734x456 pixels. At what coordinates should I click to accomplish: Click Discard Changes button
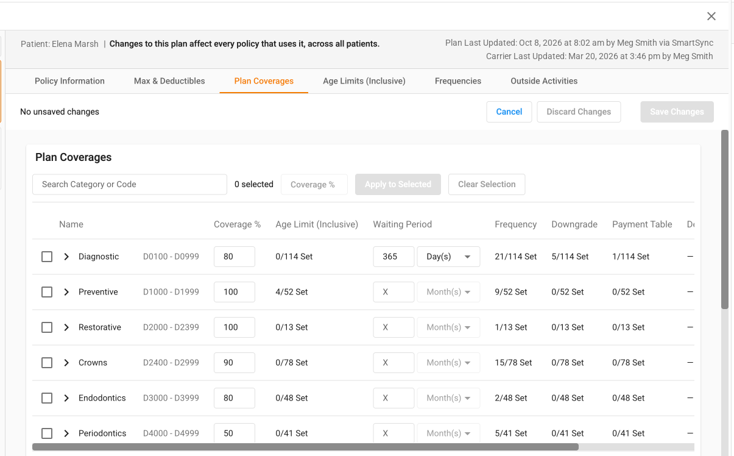(x=579, y=112)
